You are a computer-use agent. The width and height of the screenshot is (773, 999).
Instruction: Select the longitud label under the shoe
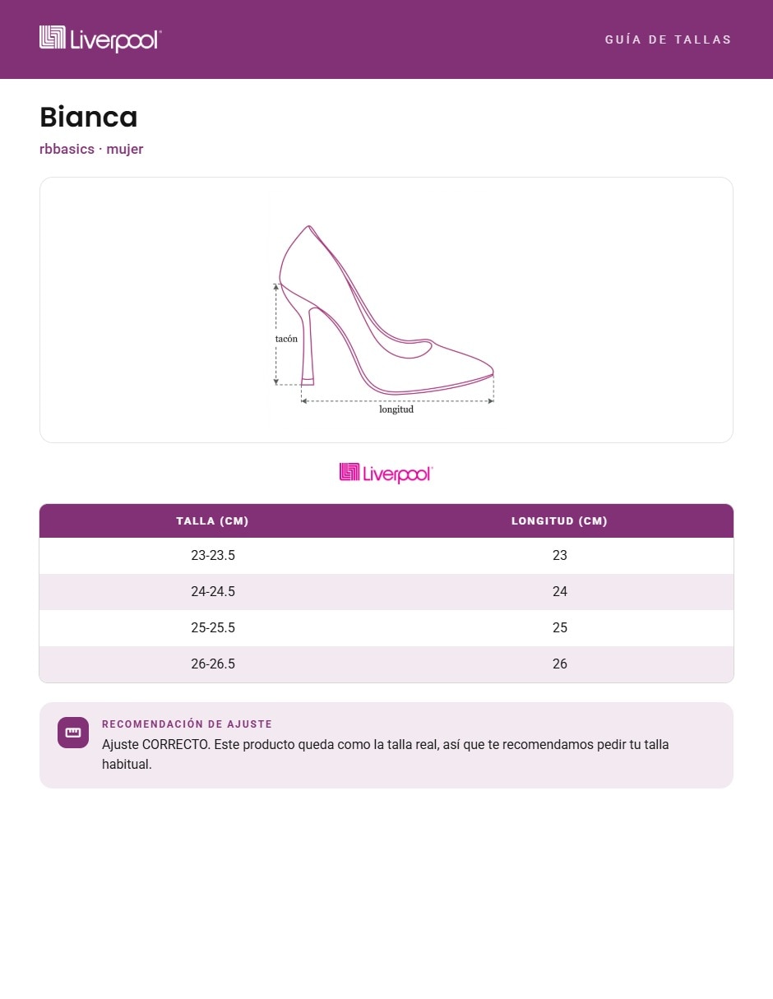click(x=396, y=409)
